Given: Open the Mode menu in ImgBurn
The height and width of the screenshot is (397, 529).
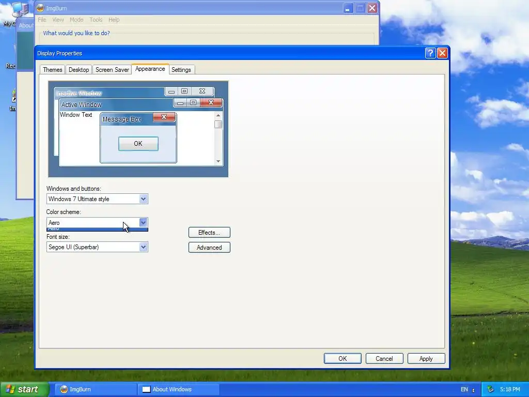Looking at the screenshot, I should coord(76,20).
